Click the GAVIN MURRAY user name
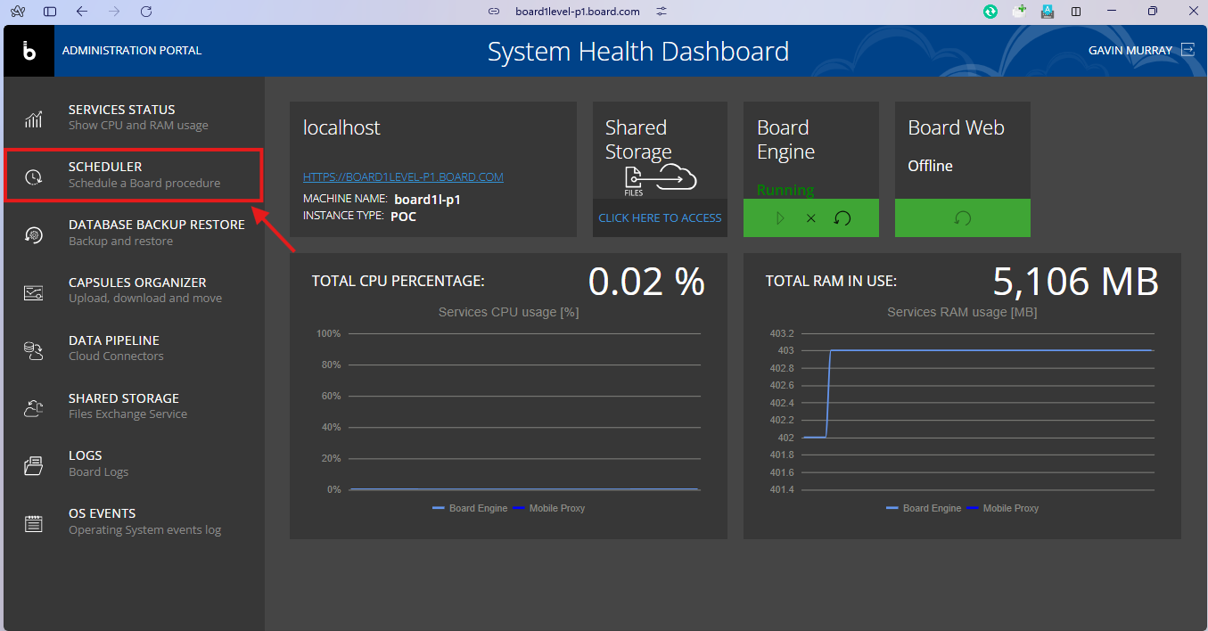Screen dimensions: 1208x631 point(1130,51)
